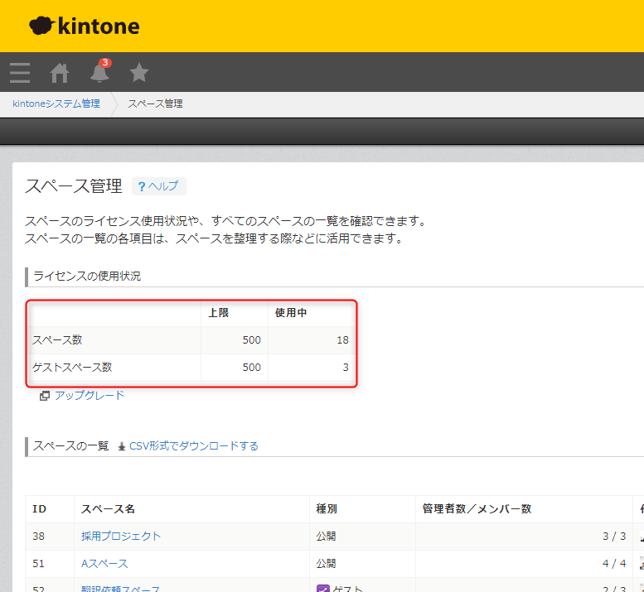The height and width of the screenshot is (592, 644).
Task: Go to the portal home icon
Action: click(x=60, y=73)
